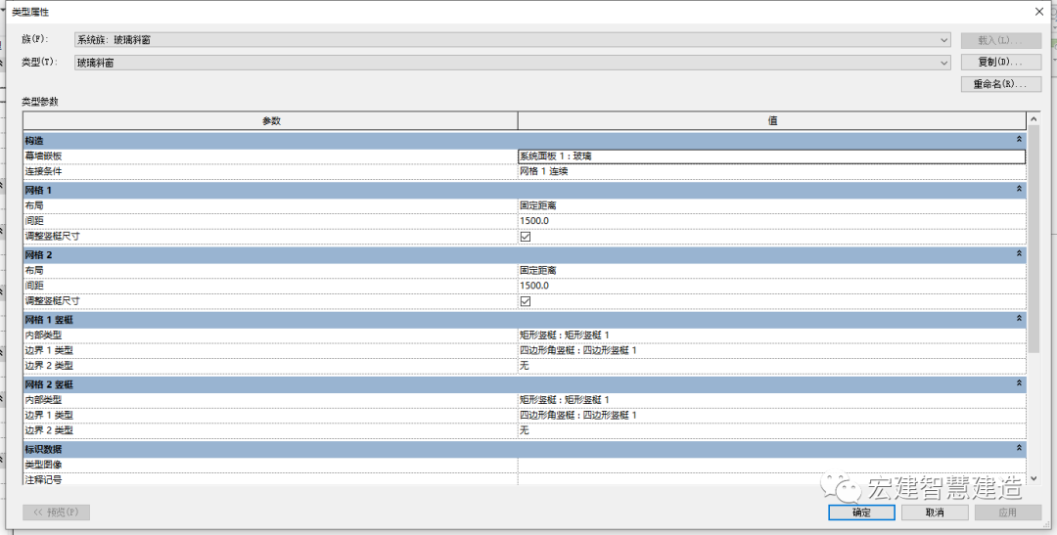The width and height of the screenshot is (1057, 535).
Task: Collapse the 网格 1 竖梃 group chevron
Action: point(1019,319)
